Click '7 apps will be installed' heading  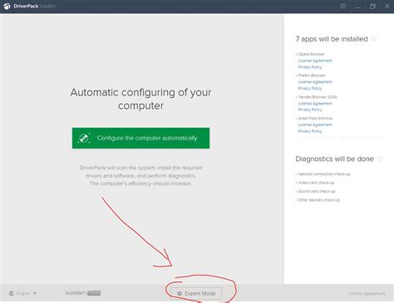click(332, 39)
